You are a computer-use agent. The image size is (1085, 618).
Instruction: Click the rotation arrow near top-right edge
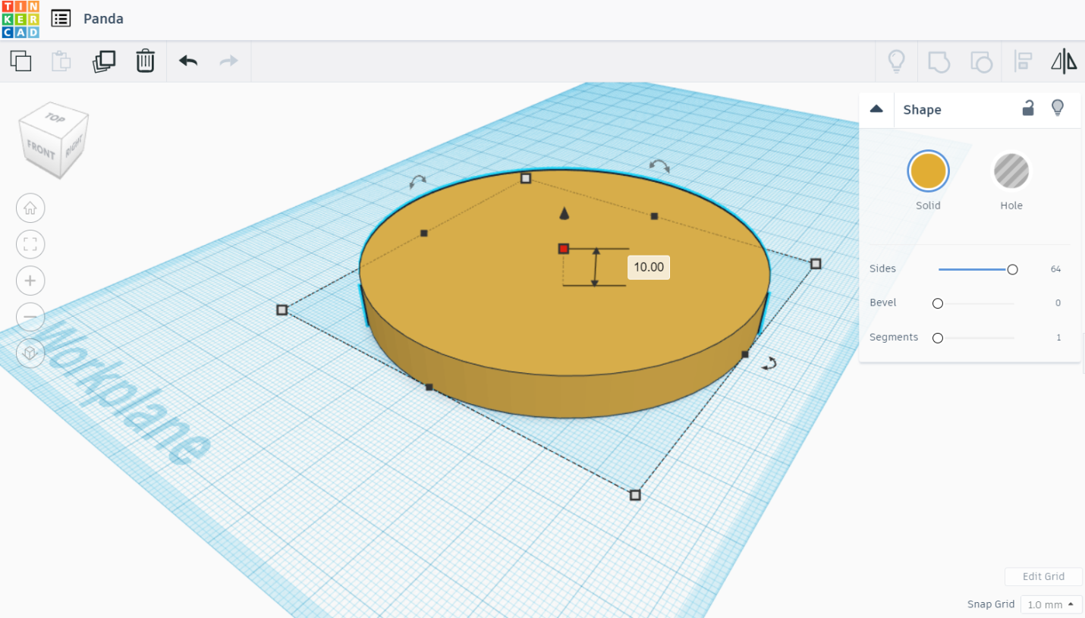point(659,165)
